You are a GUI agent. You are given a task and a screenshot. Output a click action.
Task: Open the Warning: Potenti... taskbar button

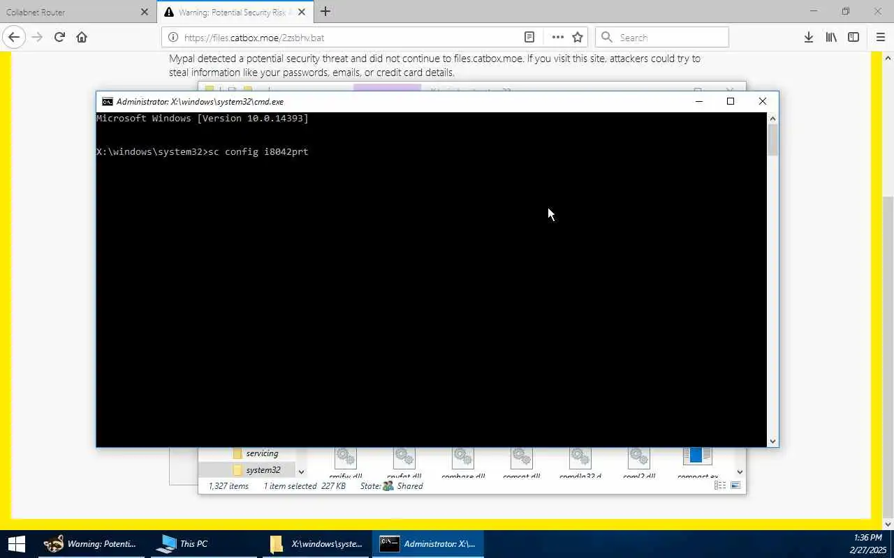pyautogui.click(x=91, y=544)
